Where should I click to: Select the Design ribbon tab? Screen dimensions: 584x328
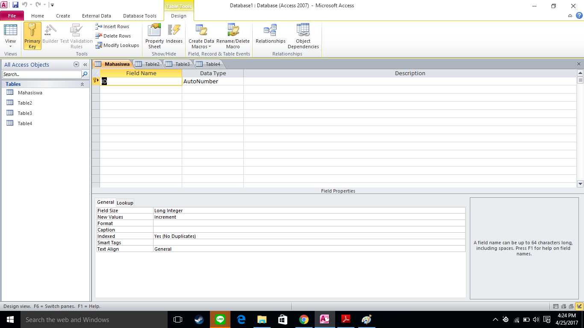pyautogui.click(x=179, y=16)
